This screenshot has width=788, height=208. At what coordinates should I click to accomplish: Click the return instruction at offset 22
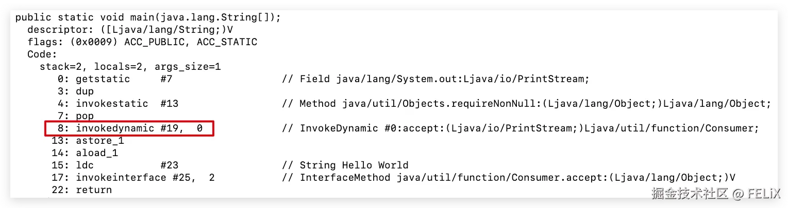click(x=81, y=190)
